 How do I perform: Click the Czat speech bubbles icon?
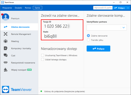6,55
